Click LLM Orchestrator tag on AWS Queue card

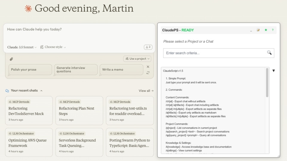(21, 134)
